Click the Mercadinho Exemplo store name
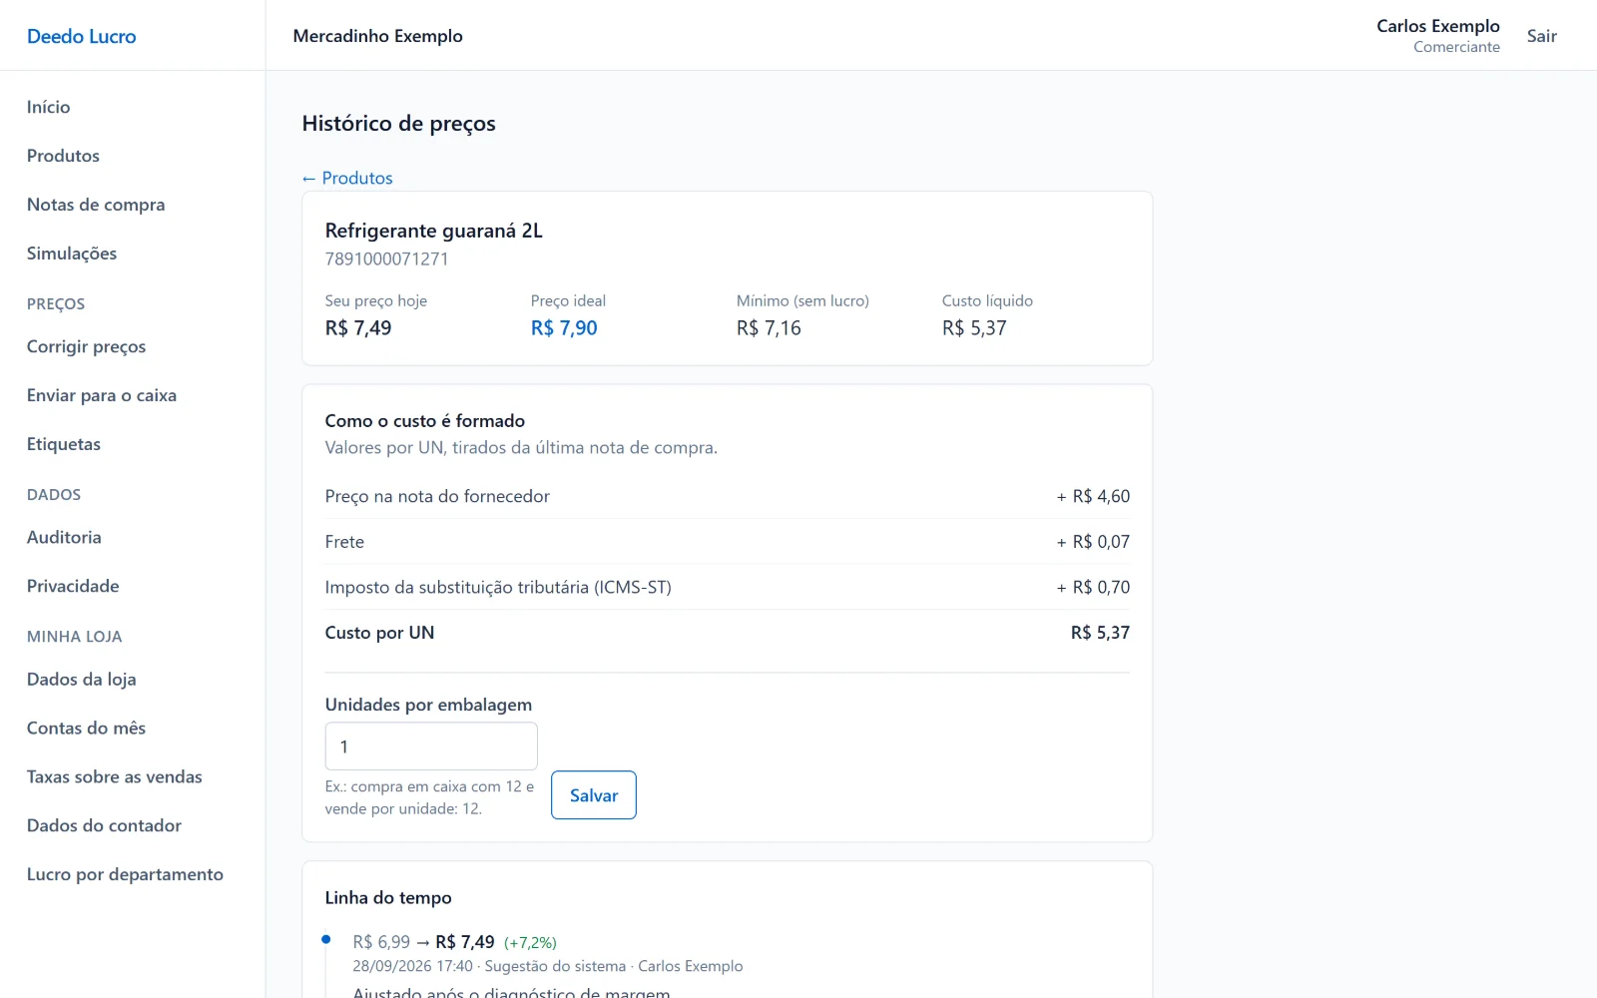The width and height of the screenshot is (1597, 998). click(378, 36)
